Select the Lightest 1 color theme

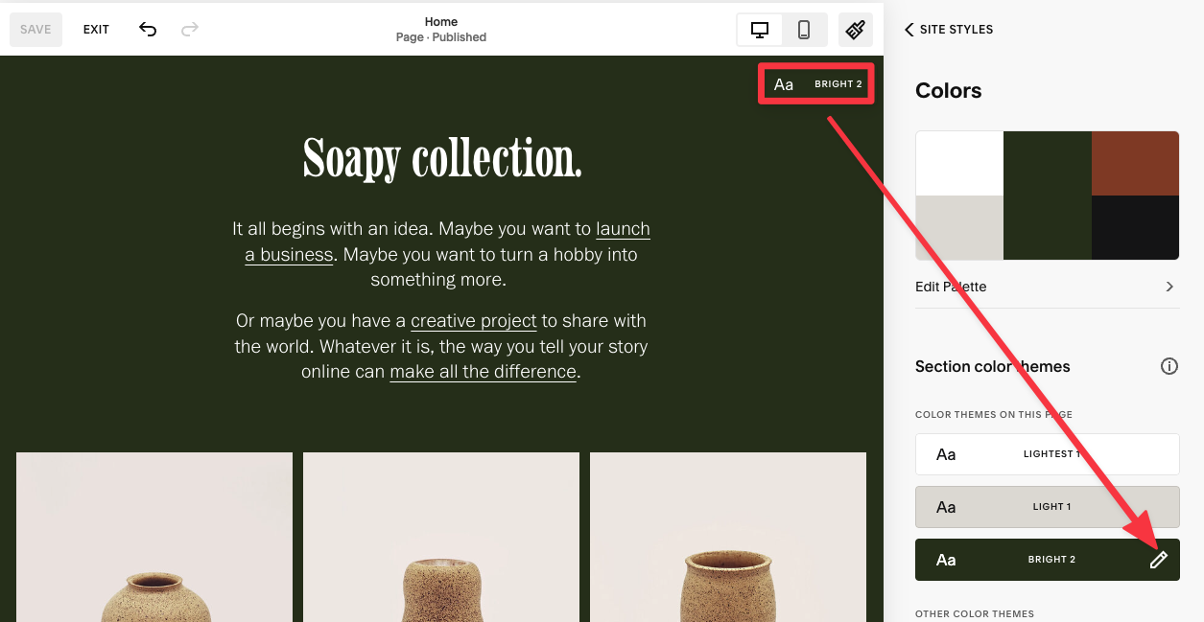point(1047,453)
